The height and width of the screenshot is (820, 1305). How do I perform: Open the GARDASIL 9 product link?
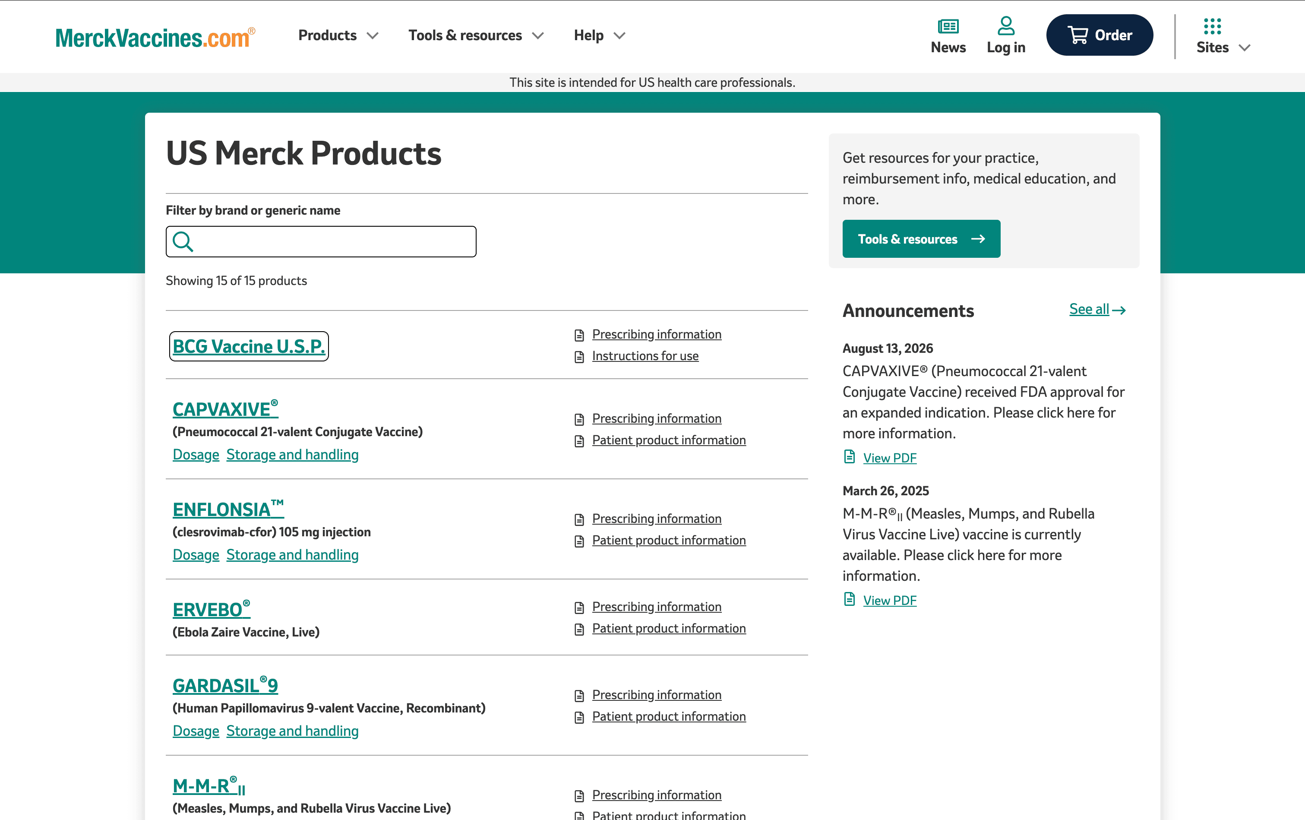225,685
